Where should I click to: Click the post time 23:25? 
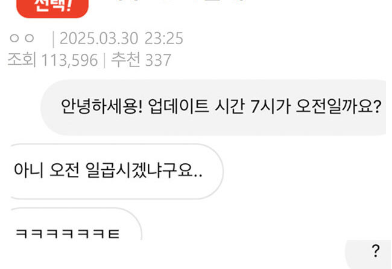pos(164,38)
